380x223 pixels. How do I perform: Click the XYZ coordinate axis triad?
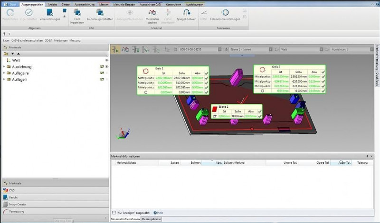pos(123,133)
